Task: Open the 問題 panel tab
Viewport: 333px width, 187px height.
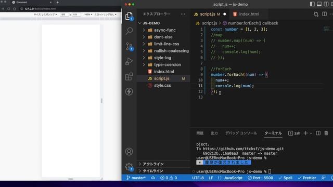Action: [x=200, y=133]
